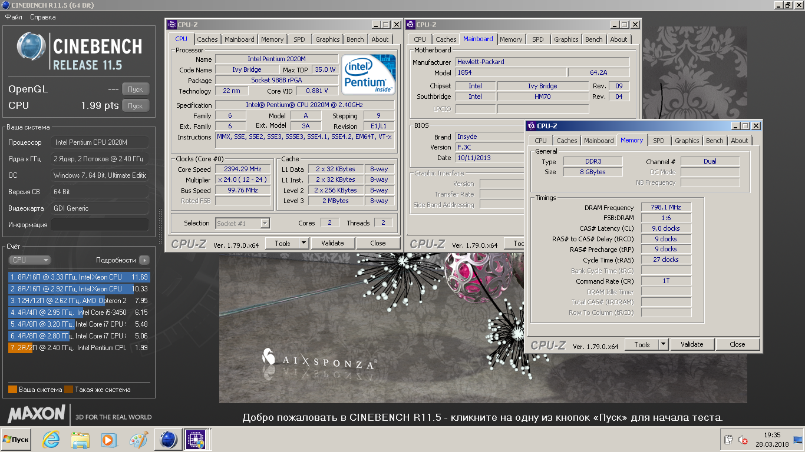Open Internet Explorer from the taskbar

[51, 440]
